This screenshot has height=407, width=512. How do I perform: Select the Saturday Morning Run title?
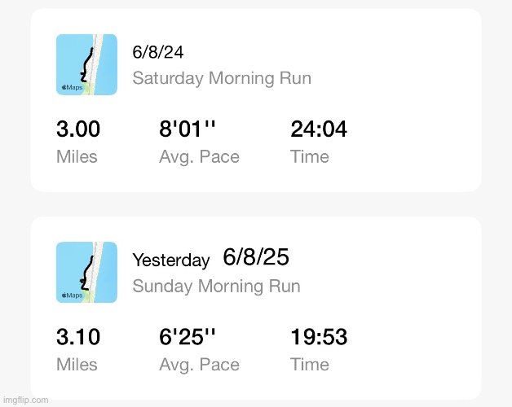(222, 78)
